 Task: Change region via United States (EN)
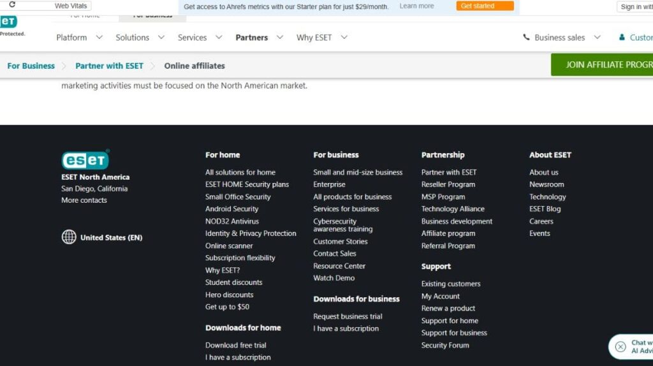111,237
